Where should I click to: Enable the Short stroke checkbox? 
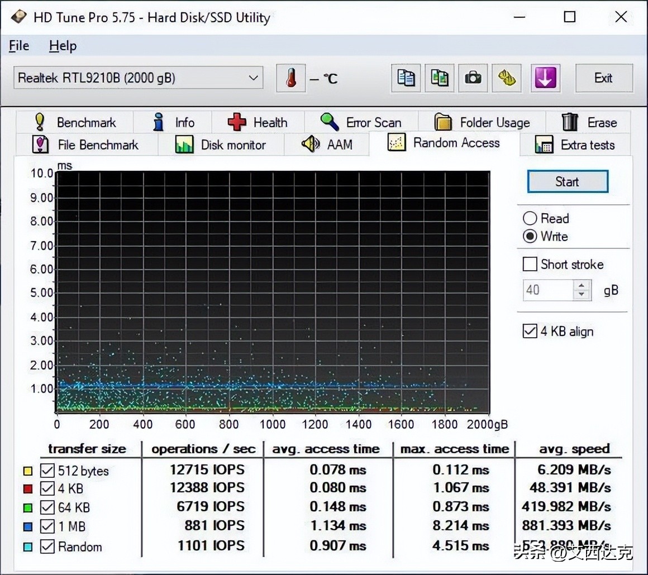[x=530, y=264]
